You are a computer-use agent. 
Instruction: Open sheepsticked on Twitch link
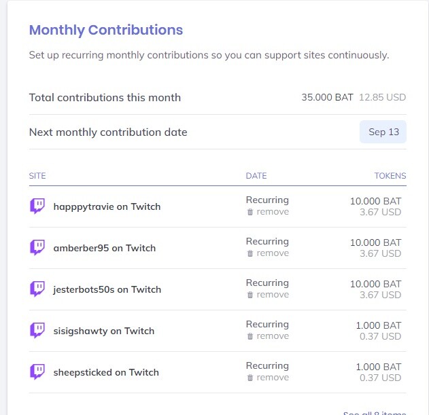click(x=106, y=372)
